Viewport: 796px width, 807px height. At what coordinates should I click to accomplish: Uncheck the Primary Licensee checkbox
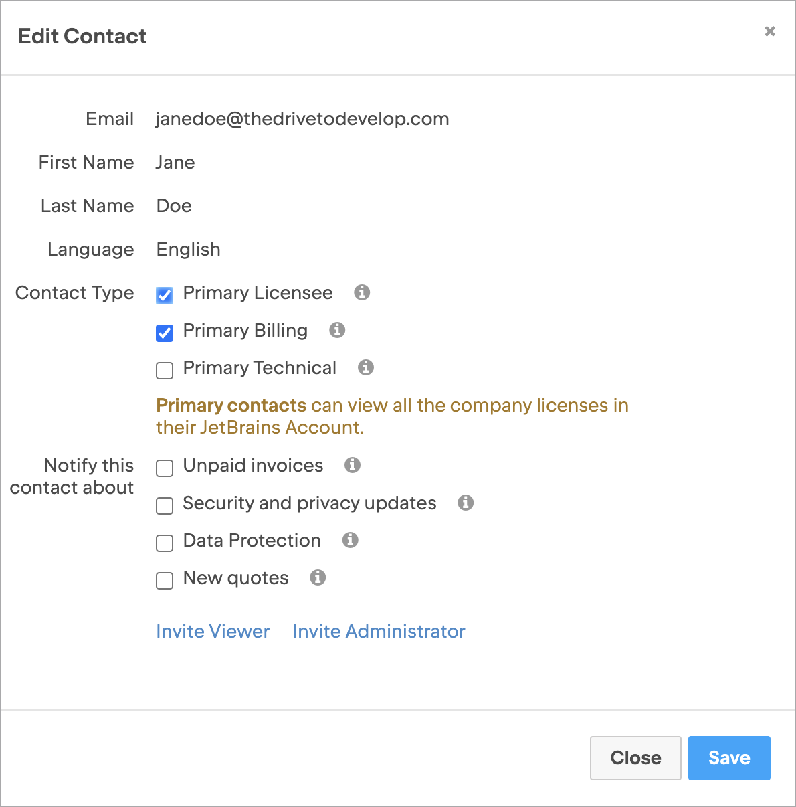coord(165,295)
